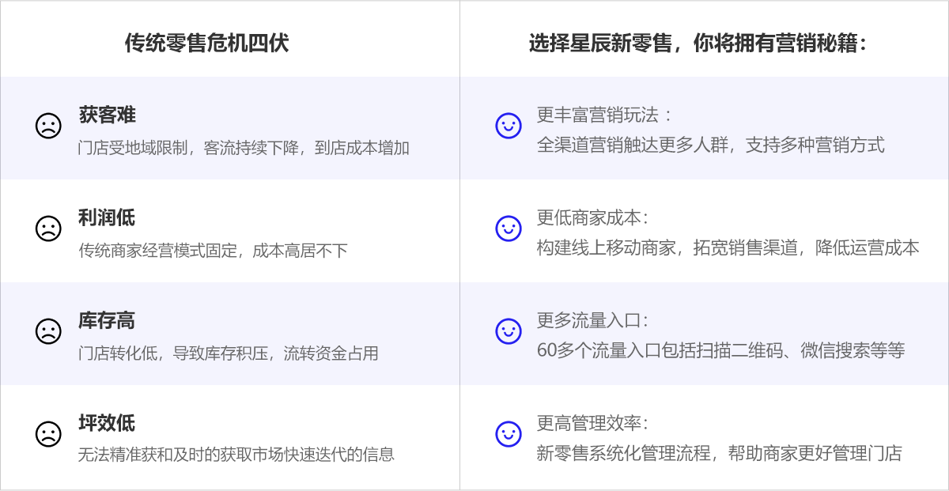949x491 pixels.
Task: Click the 更多流量入口 title
Action: tap(594, 320)
